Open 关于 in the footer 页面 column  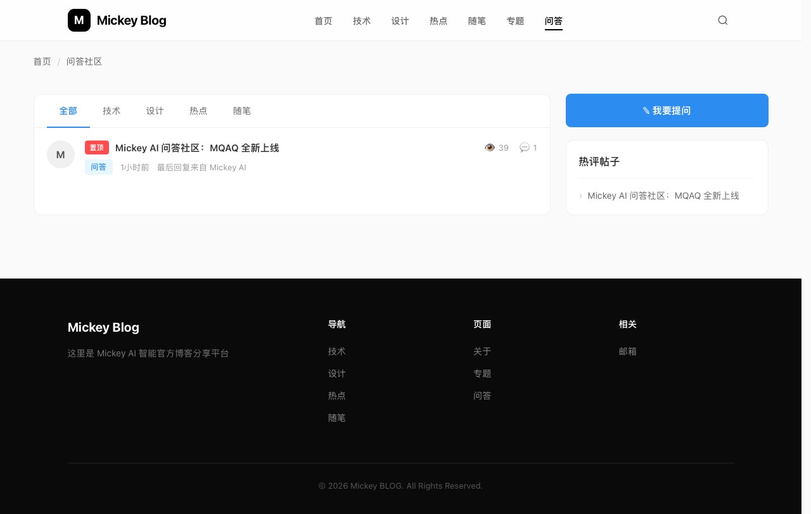482,351
